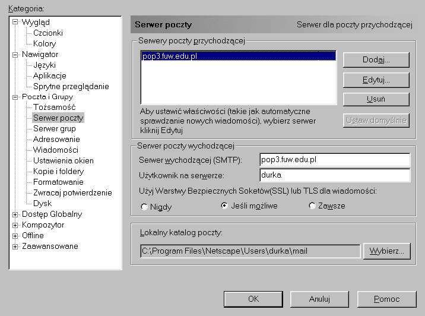The height and width of the screenshot is (316, 425).
Task: Click the Dodaj... button
Action: click(375, 60)
